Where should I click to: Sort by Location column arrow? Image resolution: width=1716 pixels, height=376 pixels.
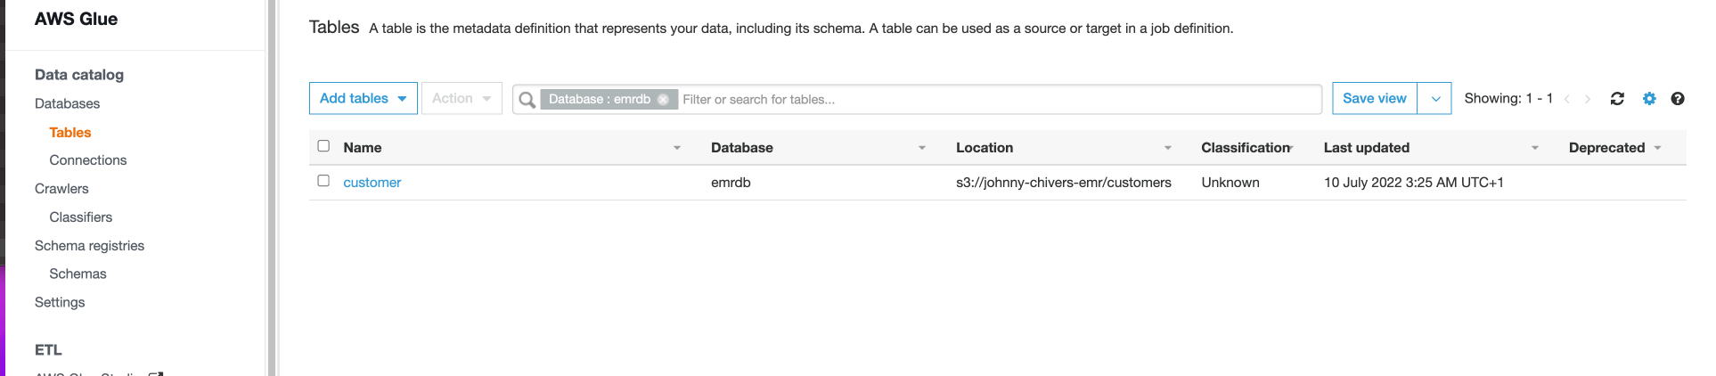tap(1168, 148)
